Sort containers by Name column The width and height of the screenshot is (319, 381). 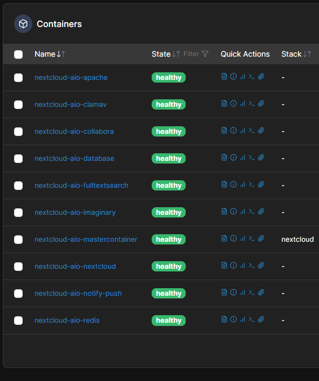[x=50, y=54]
